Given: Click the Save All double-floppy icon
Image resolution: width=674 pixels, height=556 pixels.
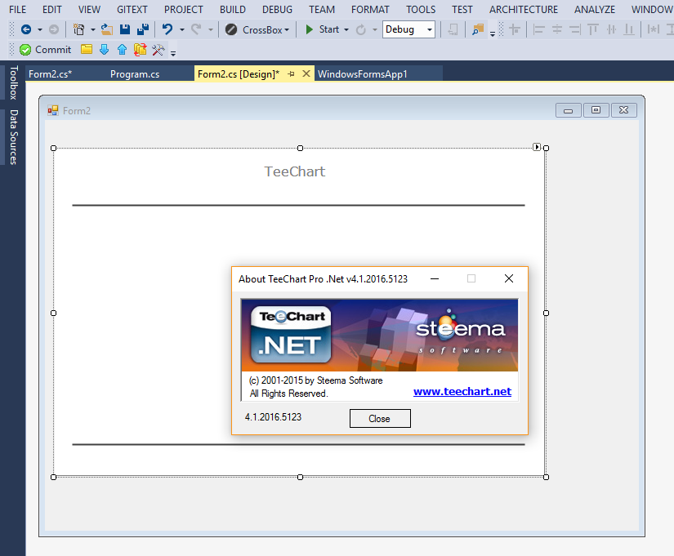Looking at the screenshot, I should pyautogui.click(x=143, y=29).
